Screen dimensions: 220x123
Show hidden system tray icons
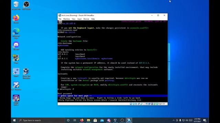click(174, 120)
